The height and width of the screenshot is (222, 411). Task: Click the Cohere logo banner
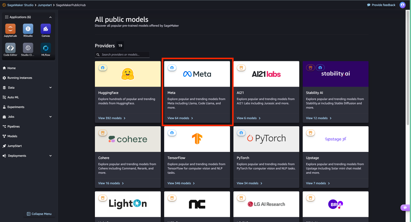coord(128,139)
